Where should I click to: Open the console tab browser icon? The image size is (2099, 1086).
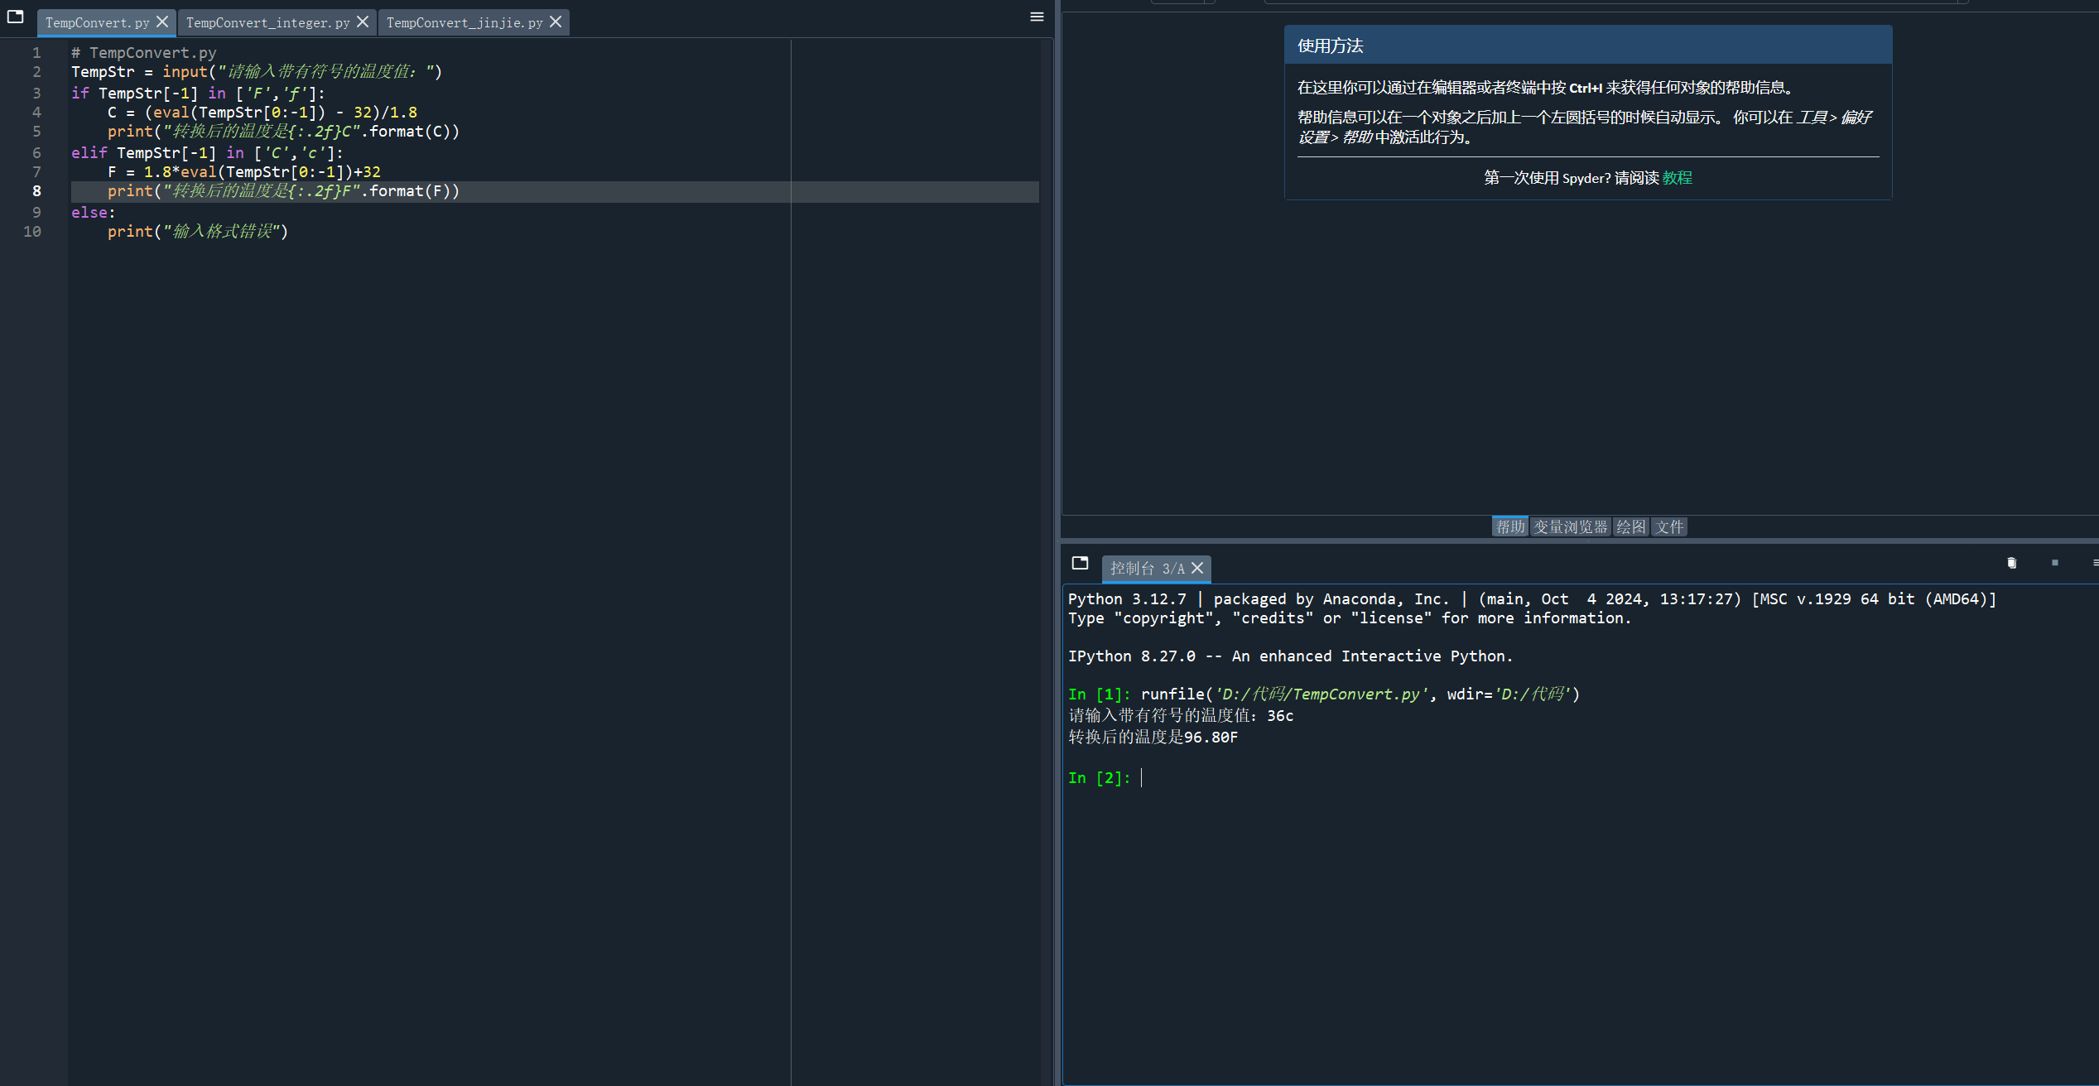pos(1080,563)
